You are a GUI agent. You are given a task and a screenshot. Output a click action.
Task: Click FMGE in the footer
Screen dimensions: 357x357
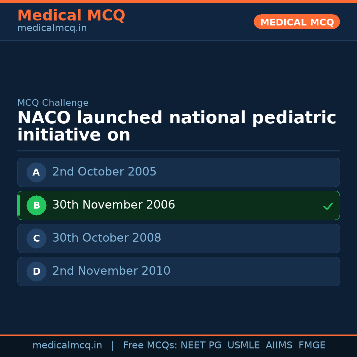click(312, 345)
